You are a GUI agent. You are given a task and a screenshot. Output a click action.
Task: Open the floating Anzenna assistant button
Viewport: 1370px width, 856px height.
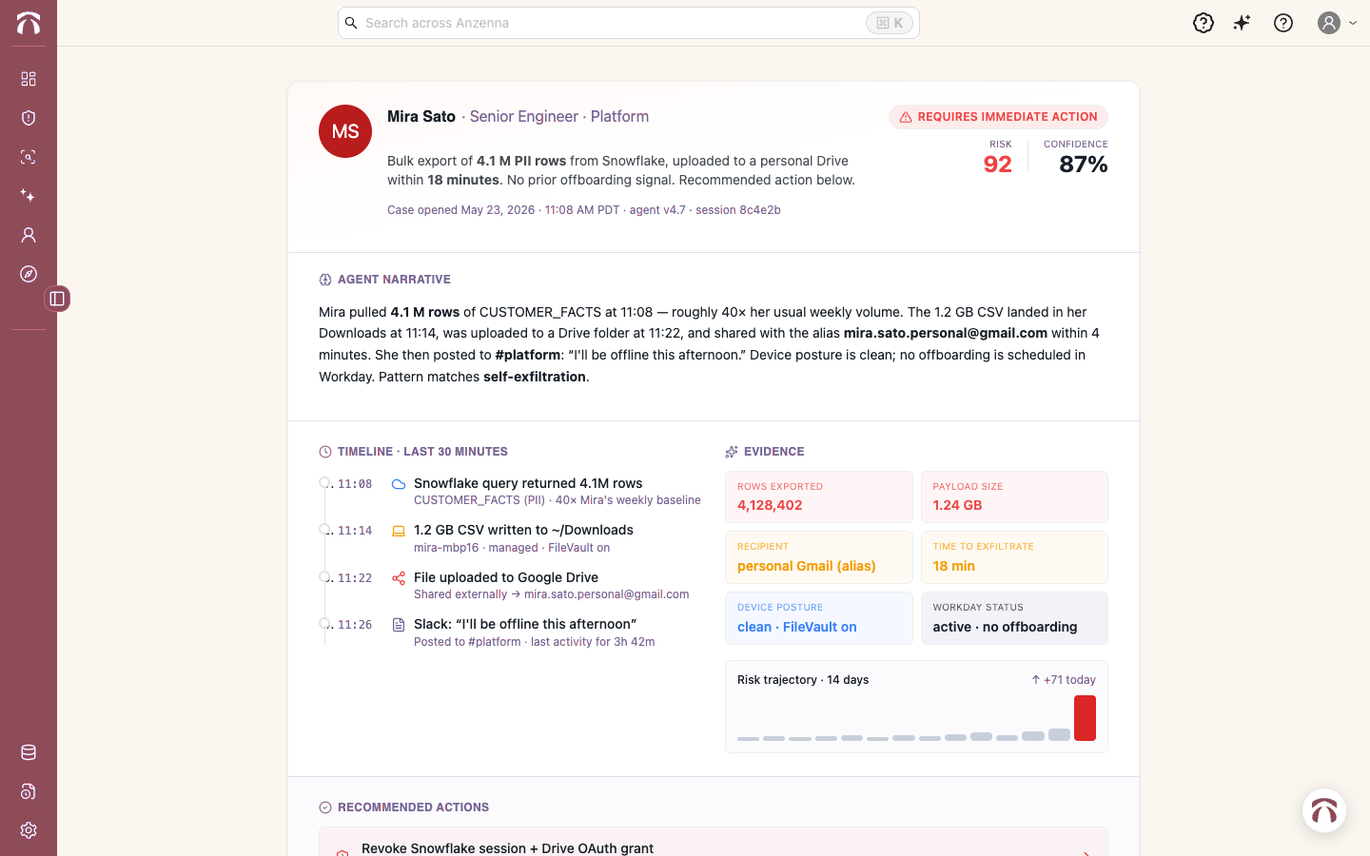(x=1324, y=811)
